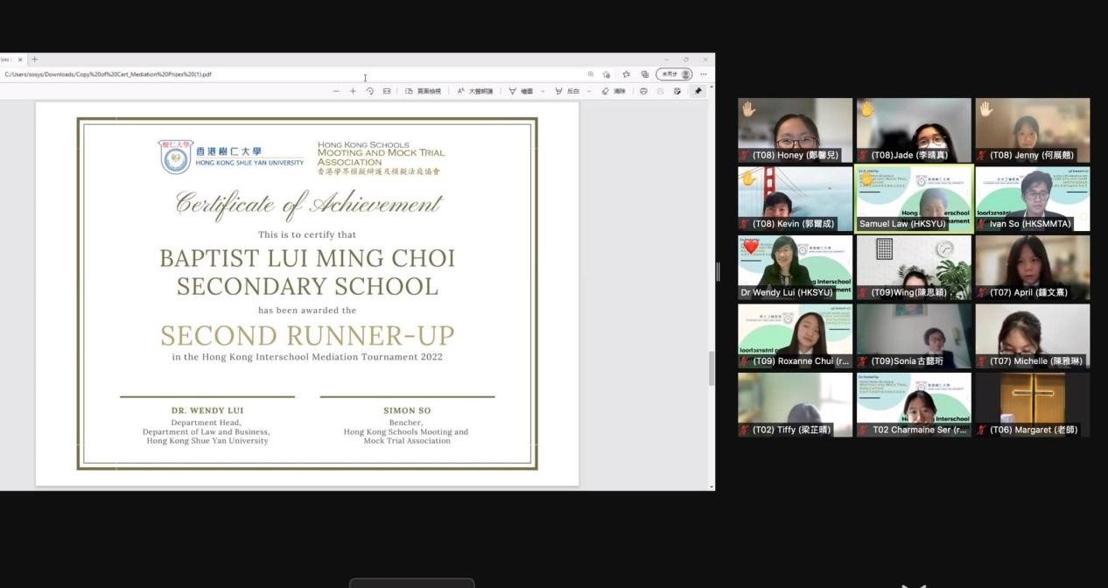This screenshot has height=588, width=1108.
Task: Click muted microphone icon beside Tiffy's name
Action: point(745,430)
